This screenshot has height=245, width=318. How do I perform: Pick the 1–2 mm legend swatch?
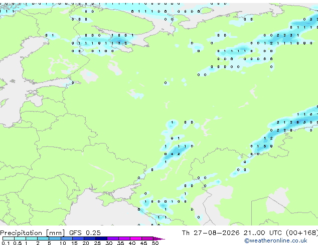32,238
